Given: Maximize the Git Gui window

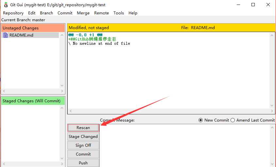Looking at the screenshot, I should pyautogui.click(x=253, y=5).
